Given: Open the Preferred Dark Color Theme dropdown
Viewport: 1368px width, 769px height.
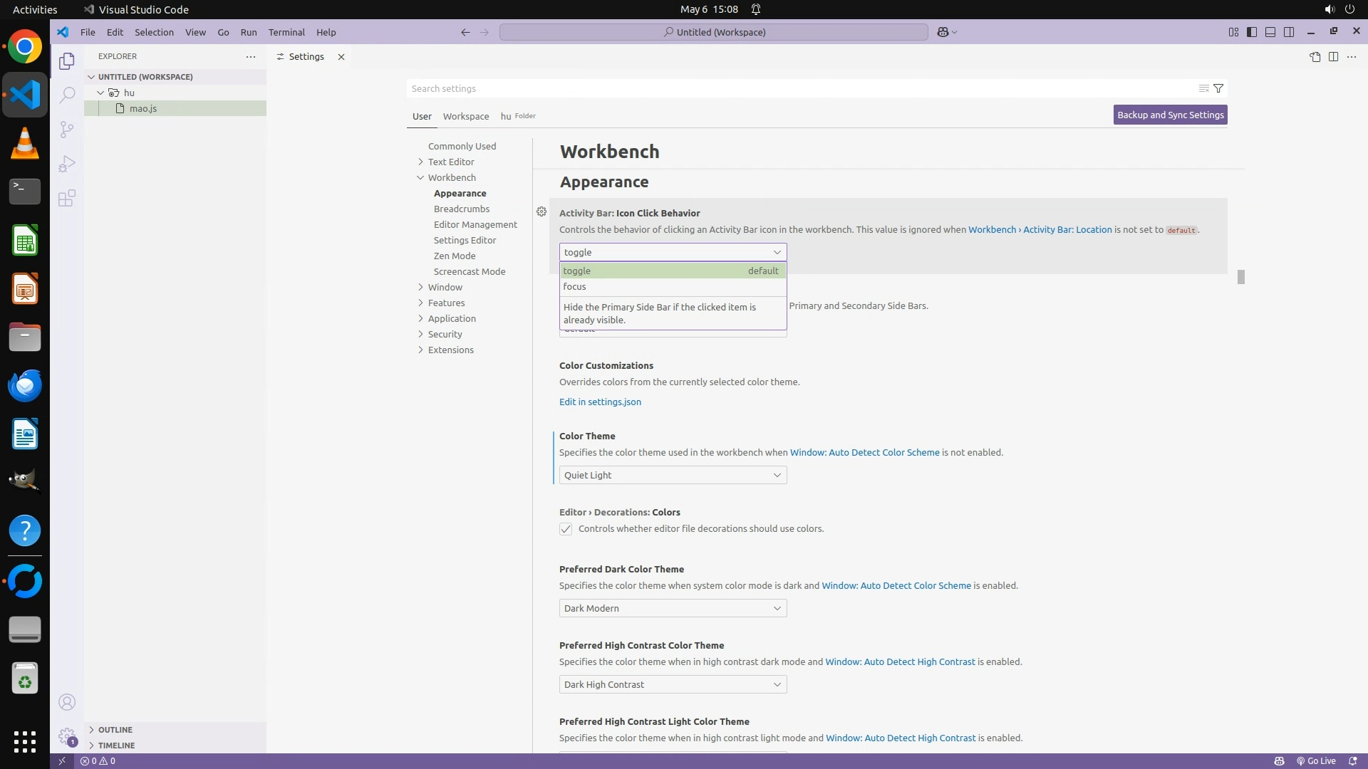Looking at the screenshot, I should coord(673,608).
